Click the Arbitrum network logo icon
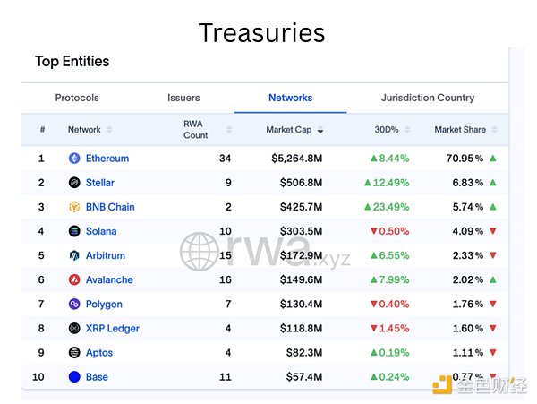The height and width of the screenshot is (404, 537). click(74, 255)
